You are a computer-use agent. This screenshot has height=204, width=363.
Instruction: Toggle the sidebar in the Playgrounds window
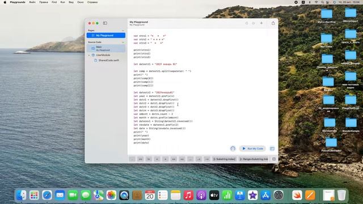(x=105, y=23)
